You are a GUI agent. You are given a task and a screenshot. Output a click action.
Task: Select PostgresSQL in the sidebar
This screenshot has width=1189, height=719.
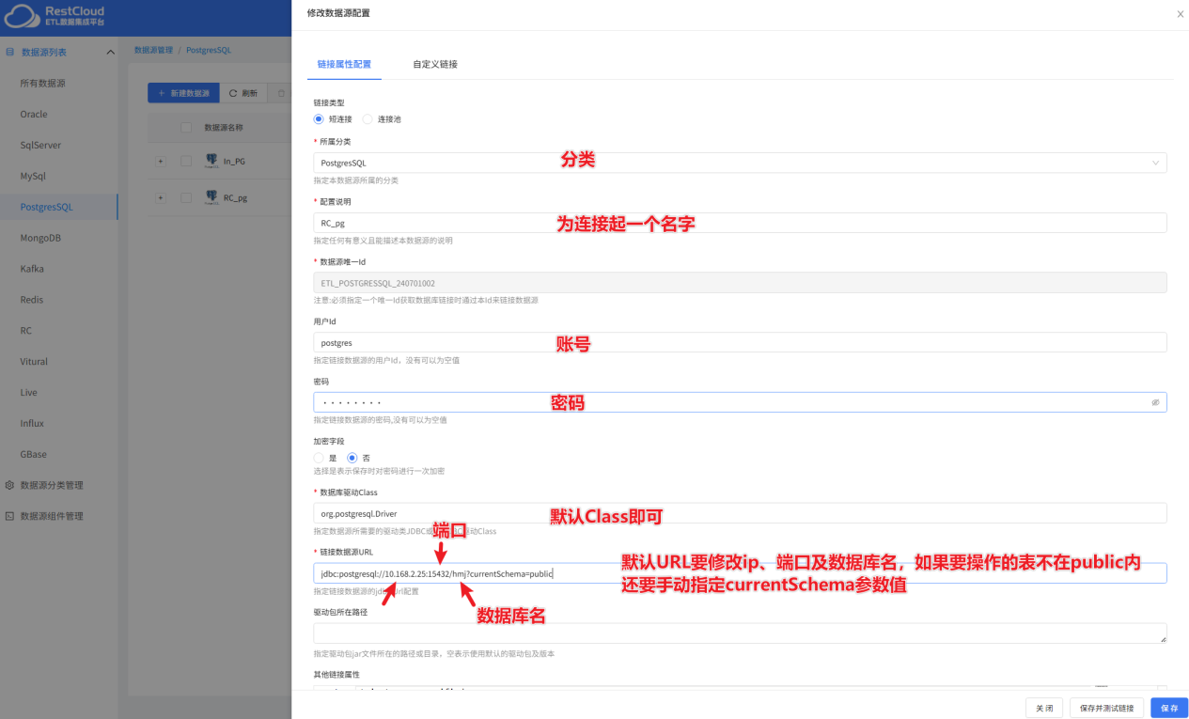[46, 207]
